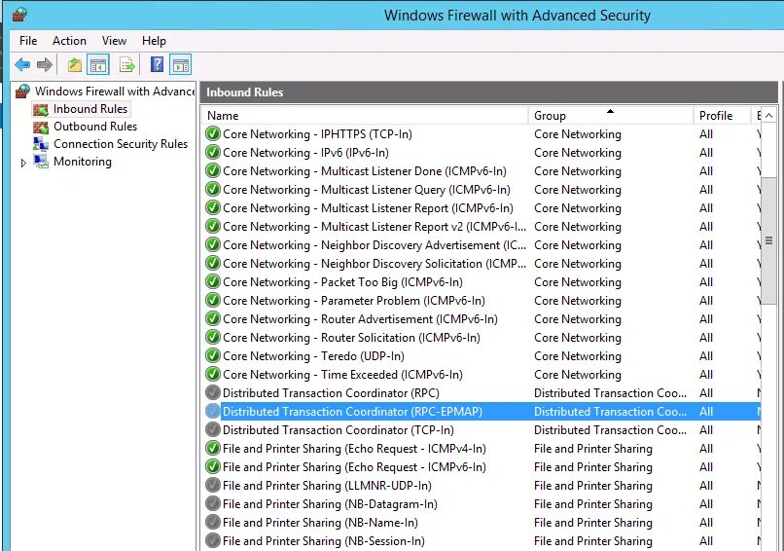
Task: Click green icon for Router Solicitation (ICMPv6-In) rule
Action: [213, 337]
